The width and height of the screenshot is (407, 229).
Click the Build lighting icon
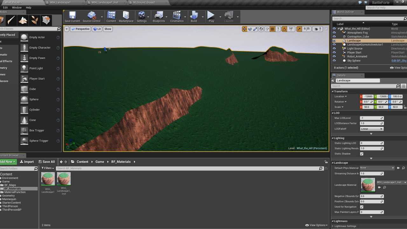point(194,17)
